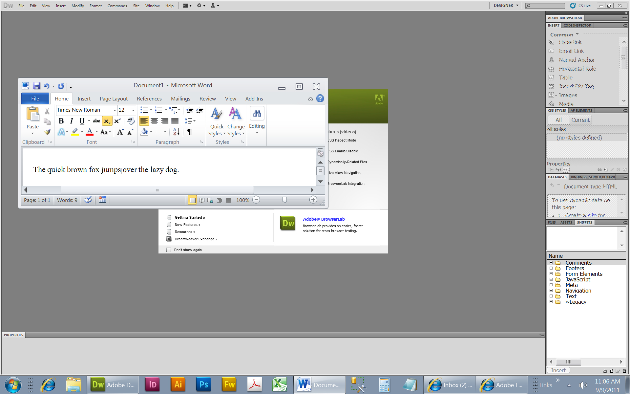Switch to Full Screen Reading view in Word
This screenshot has height=394, width=630.
[x=202, y=200]
